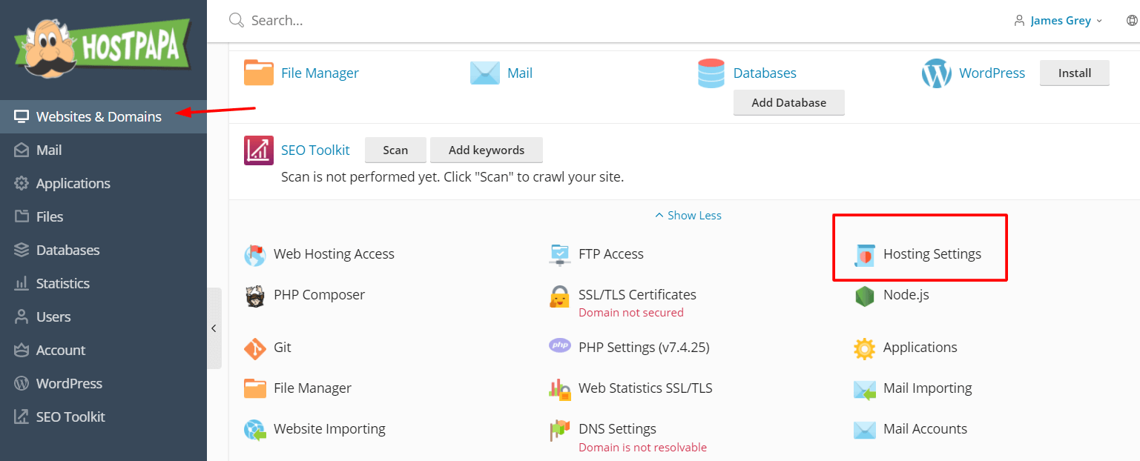Click the FTP Access icon
This screenshot has width=1140, height=461.
point(560,254)
